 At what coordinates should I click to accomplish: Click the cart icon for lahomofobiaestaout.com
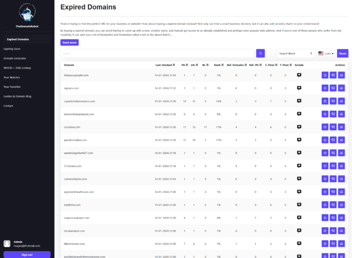(333, 114)
